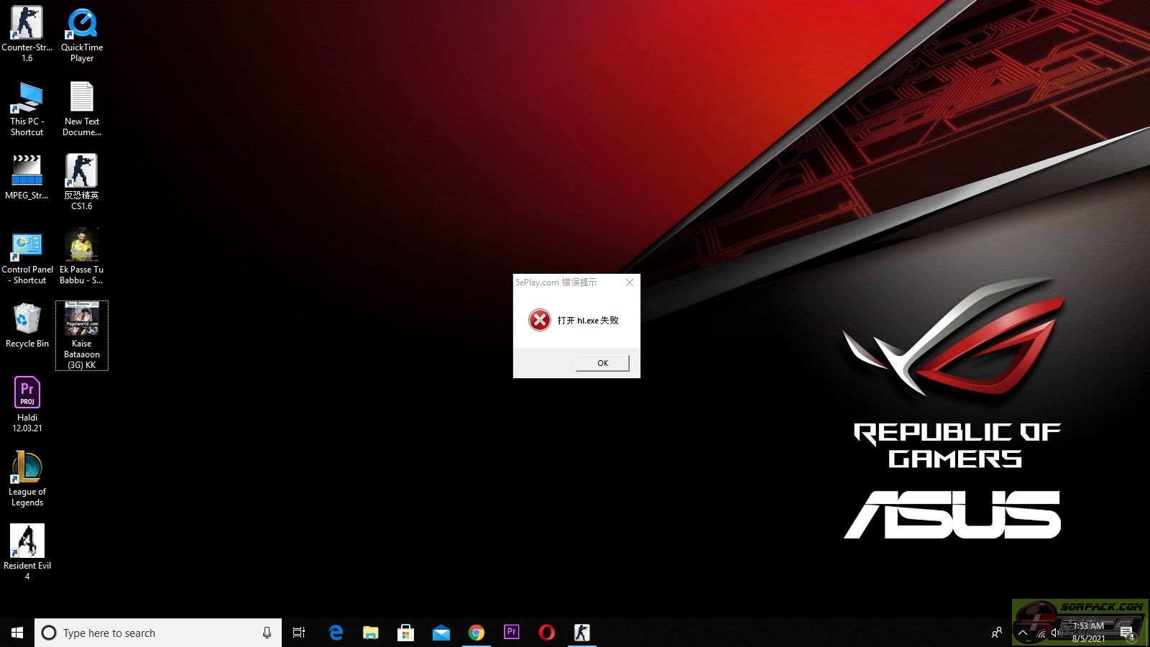Close the 5ePlay.com error dialog
Viewport: 1150px width, 647px height.
tap(630, 283)
